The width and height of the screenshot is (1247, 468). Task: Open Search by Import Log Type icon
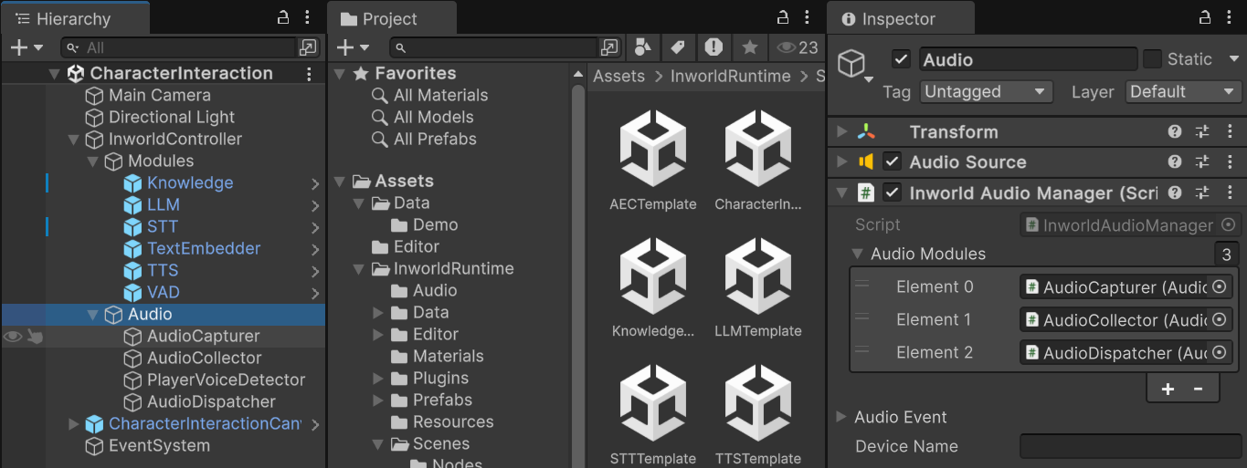click(713, 47)
